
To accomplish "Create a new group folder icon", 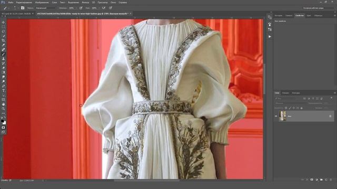I will (x=321, y=180).
